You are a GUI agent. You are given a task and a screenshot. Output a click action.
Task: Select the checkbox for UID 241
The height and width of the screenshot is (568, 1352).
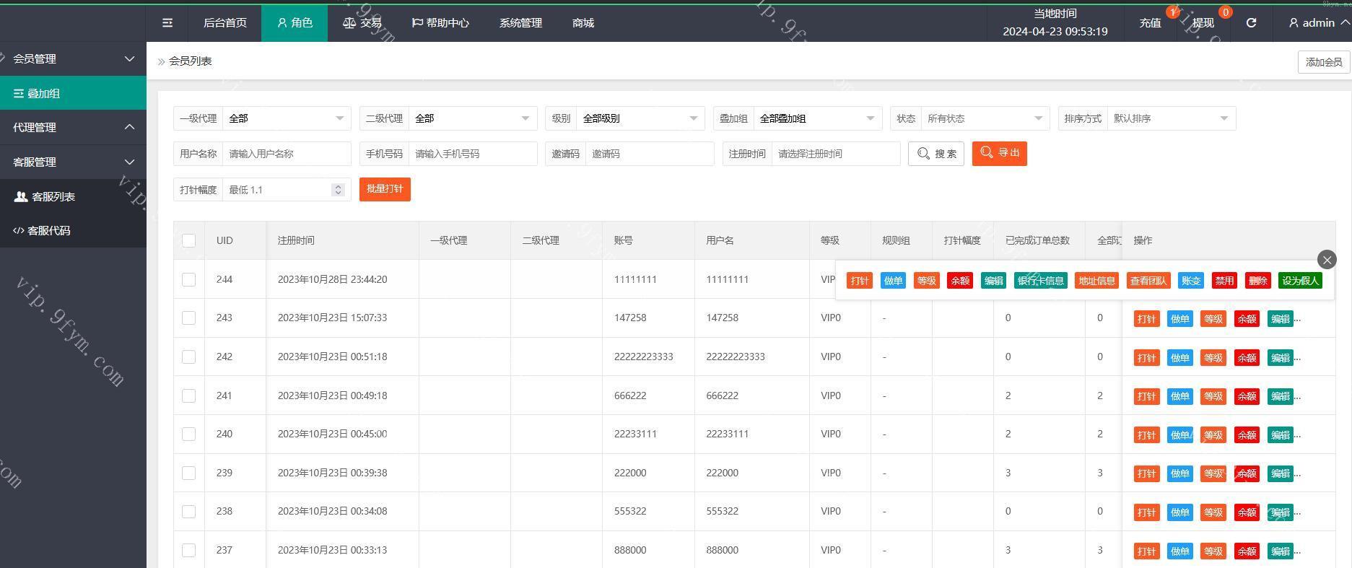coord(189,396)
